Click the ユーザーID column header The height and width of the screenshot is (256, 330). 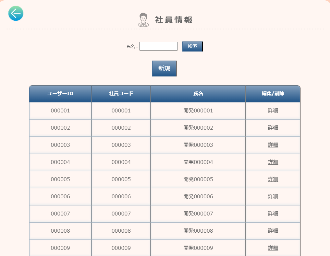[60, 94]
